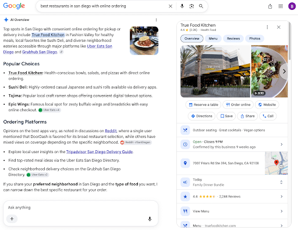The height and width of the screenshot is (230, 298).
Task: Switch to the Photos tab
Action: coord(255,38)
